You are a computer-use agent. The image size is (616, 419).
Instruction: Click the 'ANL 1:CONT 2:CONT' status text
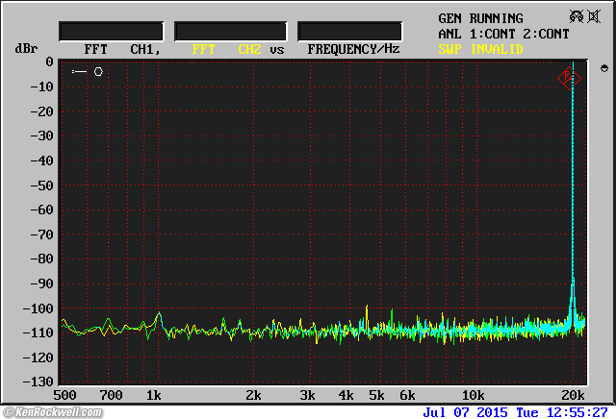coord(503,35)
